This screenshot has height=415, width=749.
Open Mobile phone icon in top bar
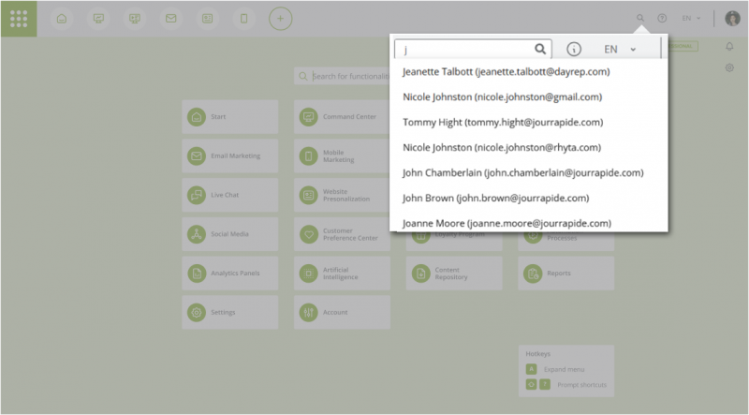coord(243,19)
